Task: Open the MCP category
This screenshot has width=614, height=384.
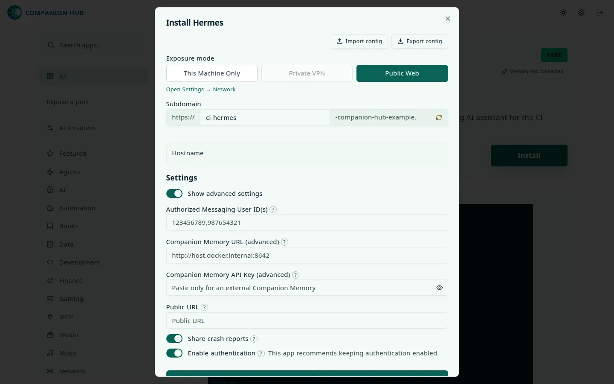Action: pos(93,317)
